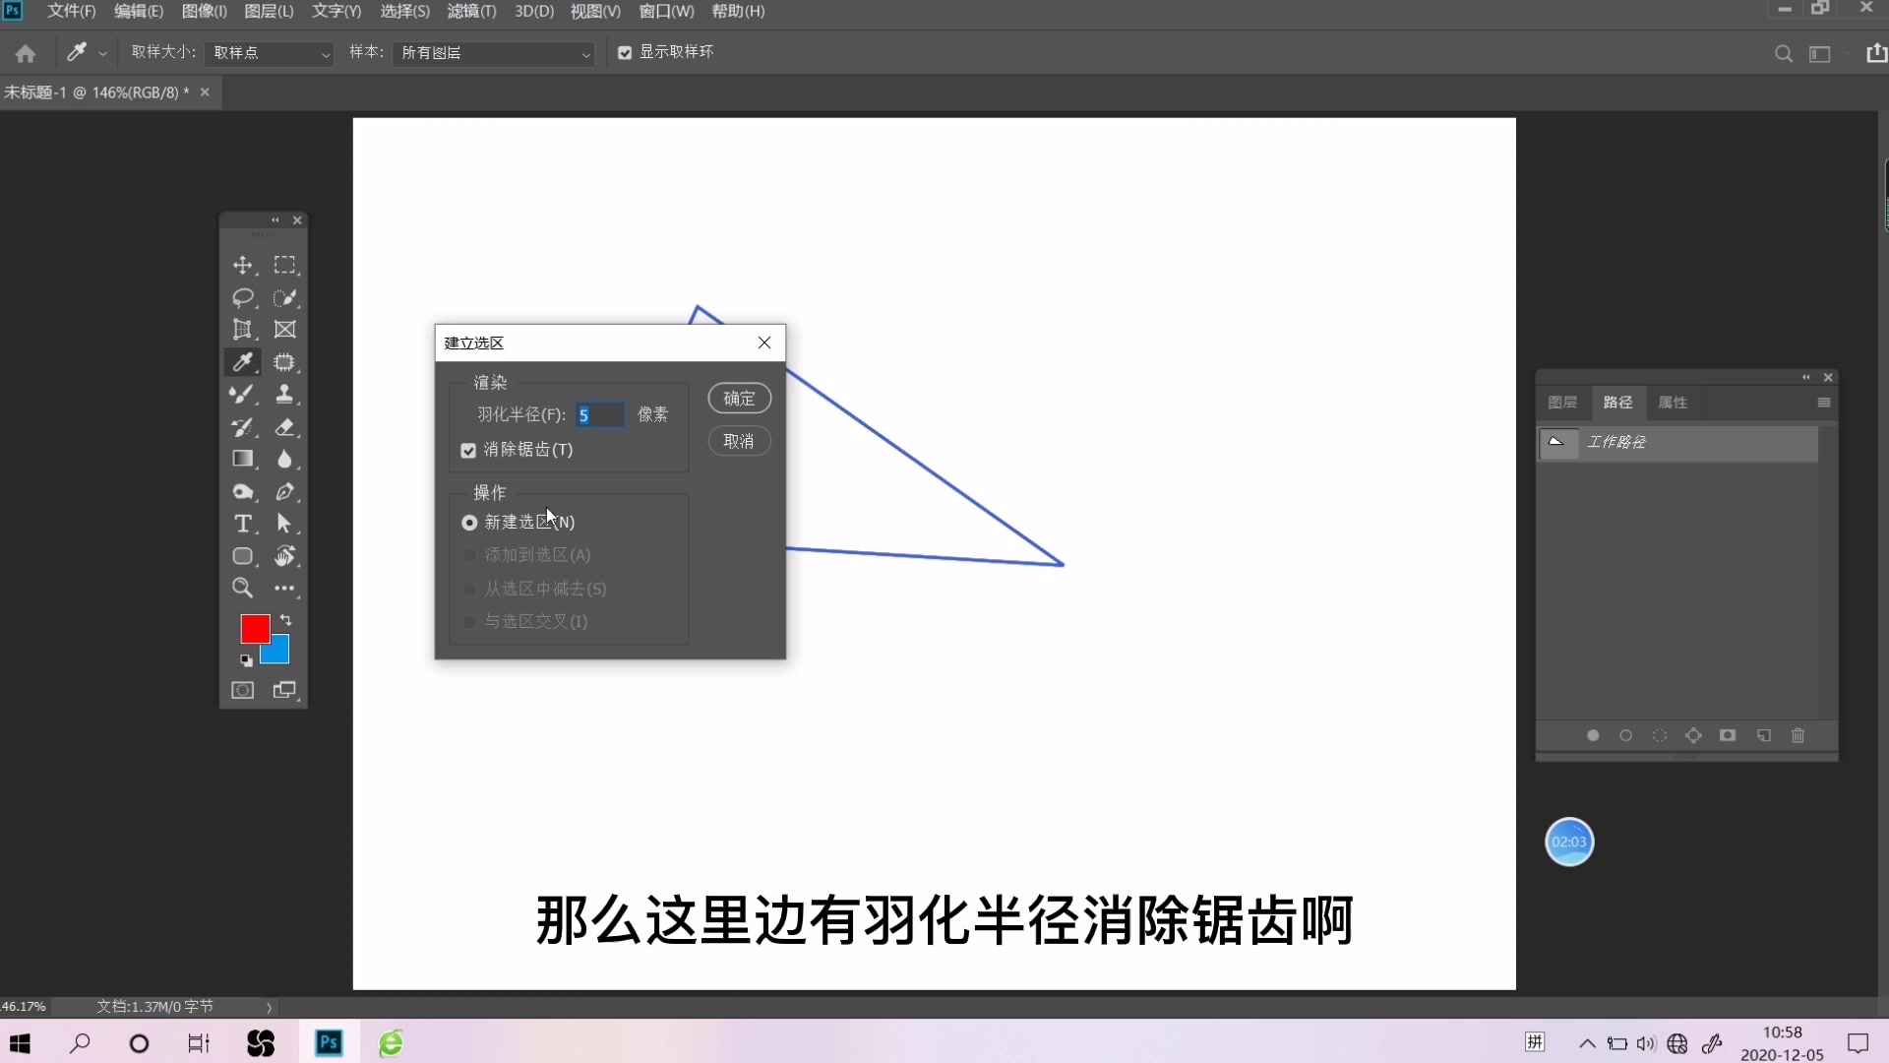Image resolution: width=1889 pixels, height=1063 pixels.
Task: Select the Lasso tool
Action: [x=242, y=298]
